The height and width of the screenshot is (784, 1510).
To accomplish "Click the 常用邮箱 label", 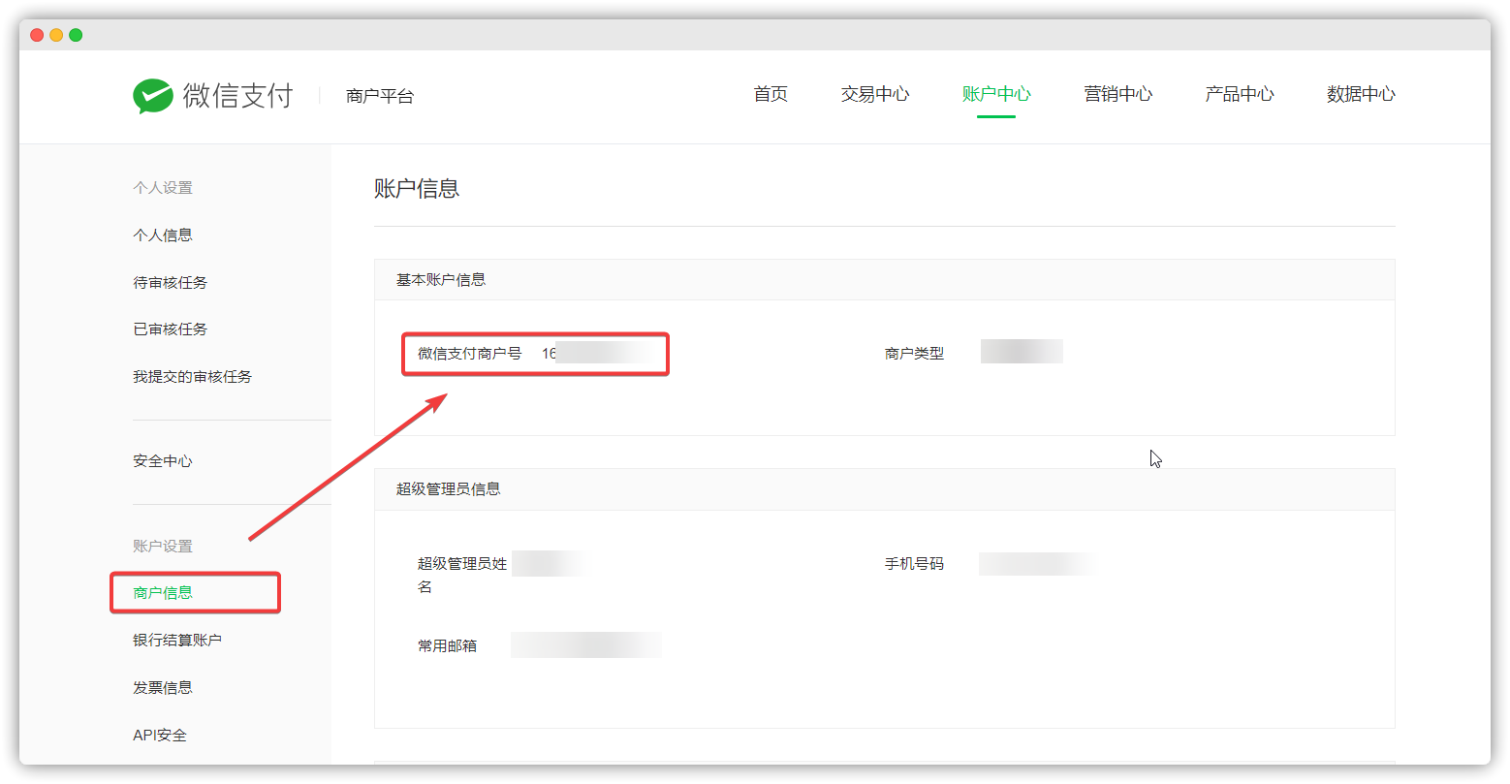I will click(448, 646).
